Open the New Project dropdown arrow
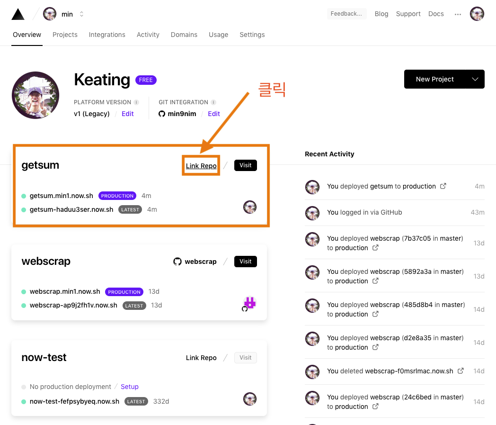The image size is (496, 425). [x=475, y=79]
